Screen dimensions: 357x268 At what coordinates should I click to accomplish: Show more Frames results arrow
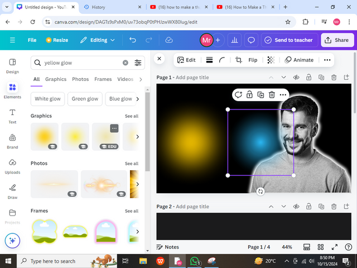[x=137, y=231]
